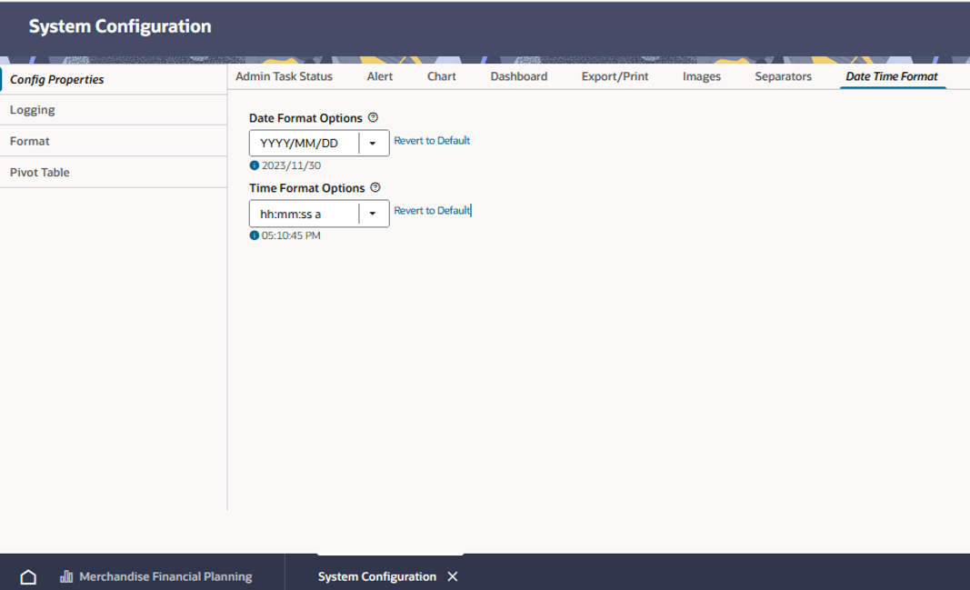Screen dimensions: 970x590
Task: Expand the Time Format dropdown arrow
Action: pyautogui.click(x=373, y=214)
